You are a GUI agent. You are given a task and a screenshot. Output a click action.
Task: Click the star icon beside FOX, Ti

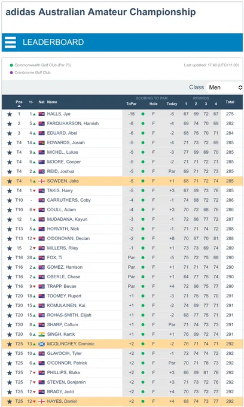click(10, 258)
